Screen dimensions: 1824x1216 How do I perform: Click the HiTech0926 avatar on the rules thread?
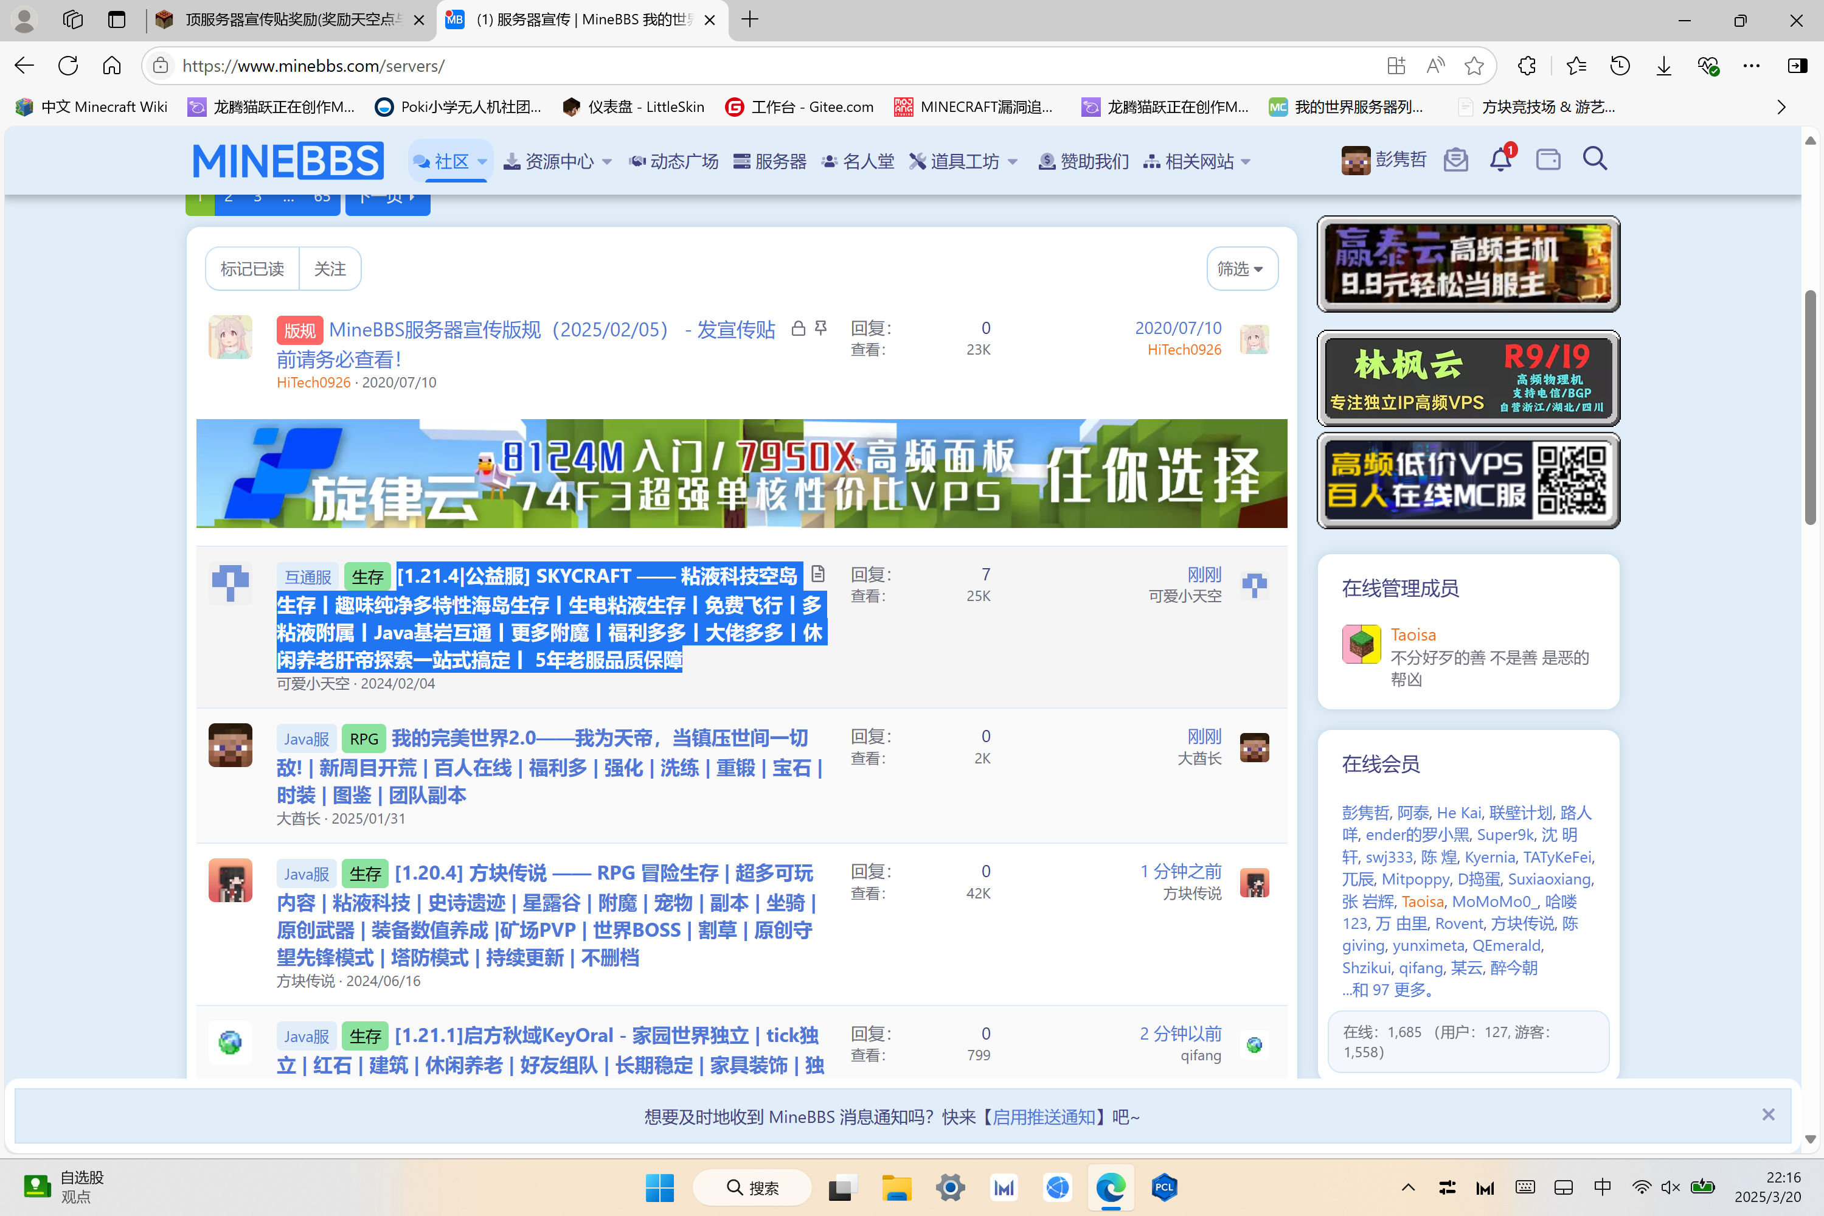[x=231, y=336]
